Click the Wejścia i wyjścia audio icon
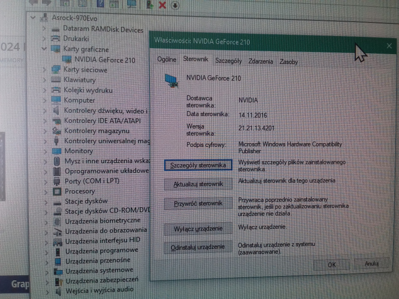The height and width of the screenshot is (299, 399). 58,291
